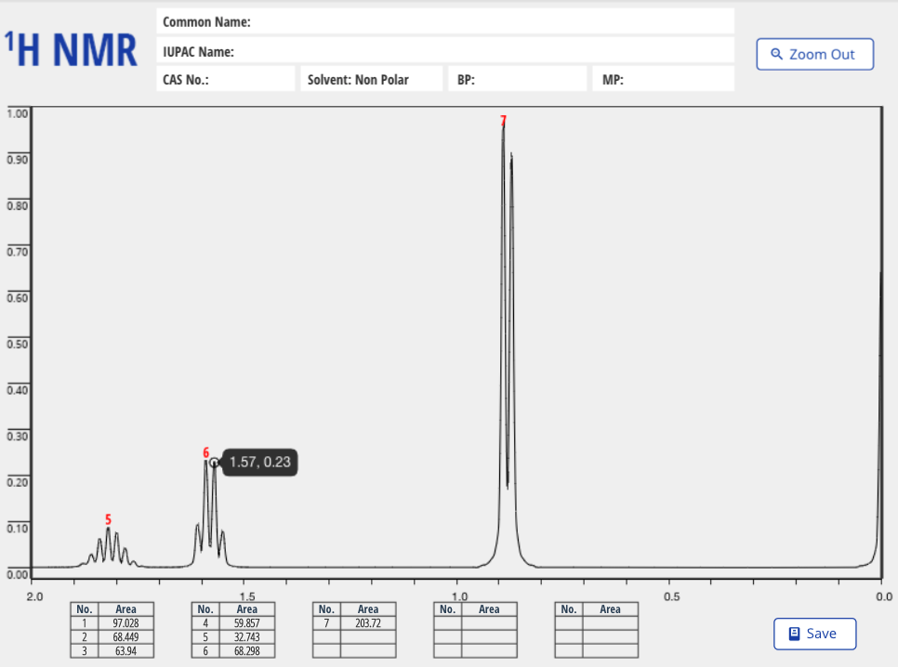Select red peak marker 5 on the spectrum
Screen dimensions: 898x667
(x=107, y=519)
